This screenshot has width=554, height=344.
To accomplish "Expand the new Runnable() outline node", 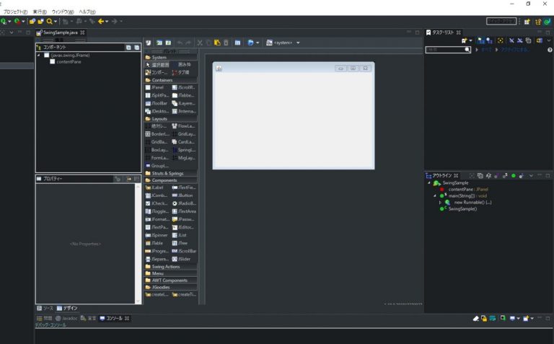I will point(440,203).
